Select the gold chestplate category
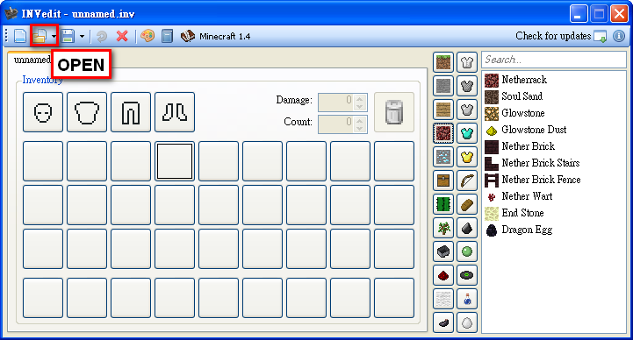Image resolution: width=633 pixels, height=340 pixels. tap(467, 157)
